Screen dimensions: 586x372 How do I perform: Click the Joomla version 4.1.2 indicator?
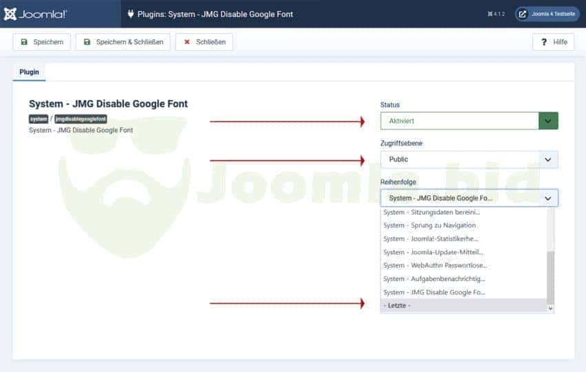(496, 14)
